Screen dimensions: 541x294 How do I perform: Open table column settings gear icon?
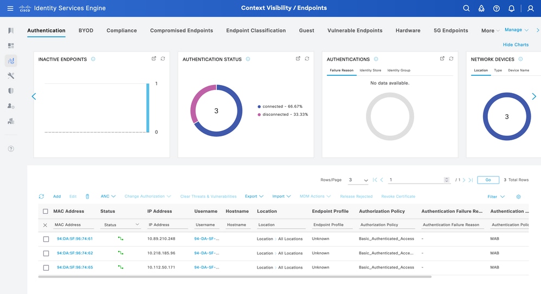point(518,197)
